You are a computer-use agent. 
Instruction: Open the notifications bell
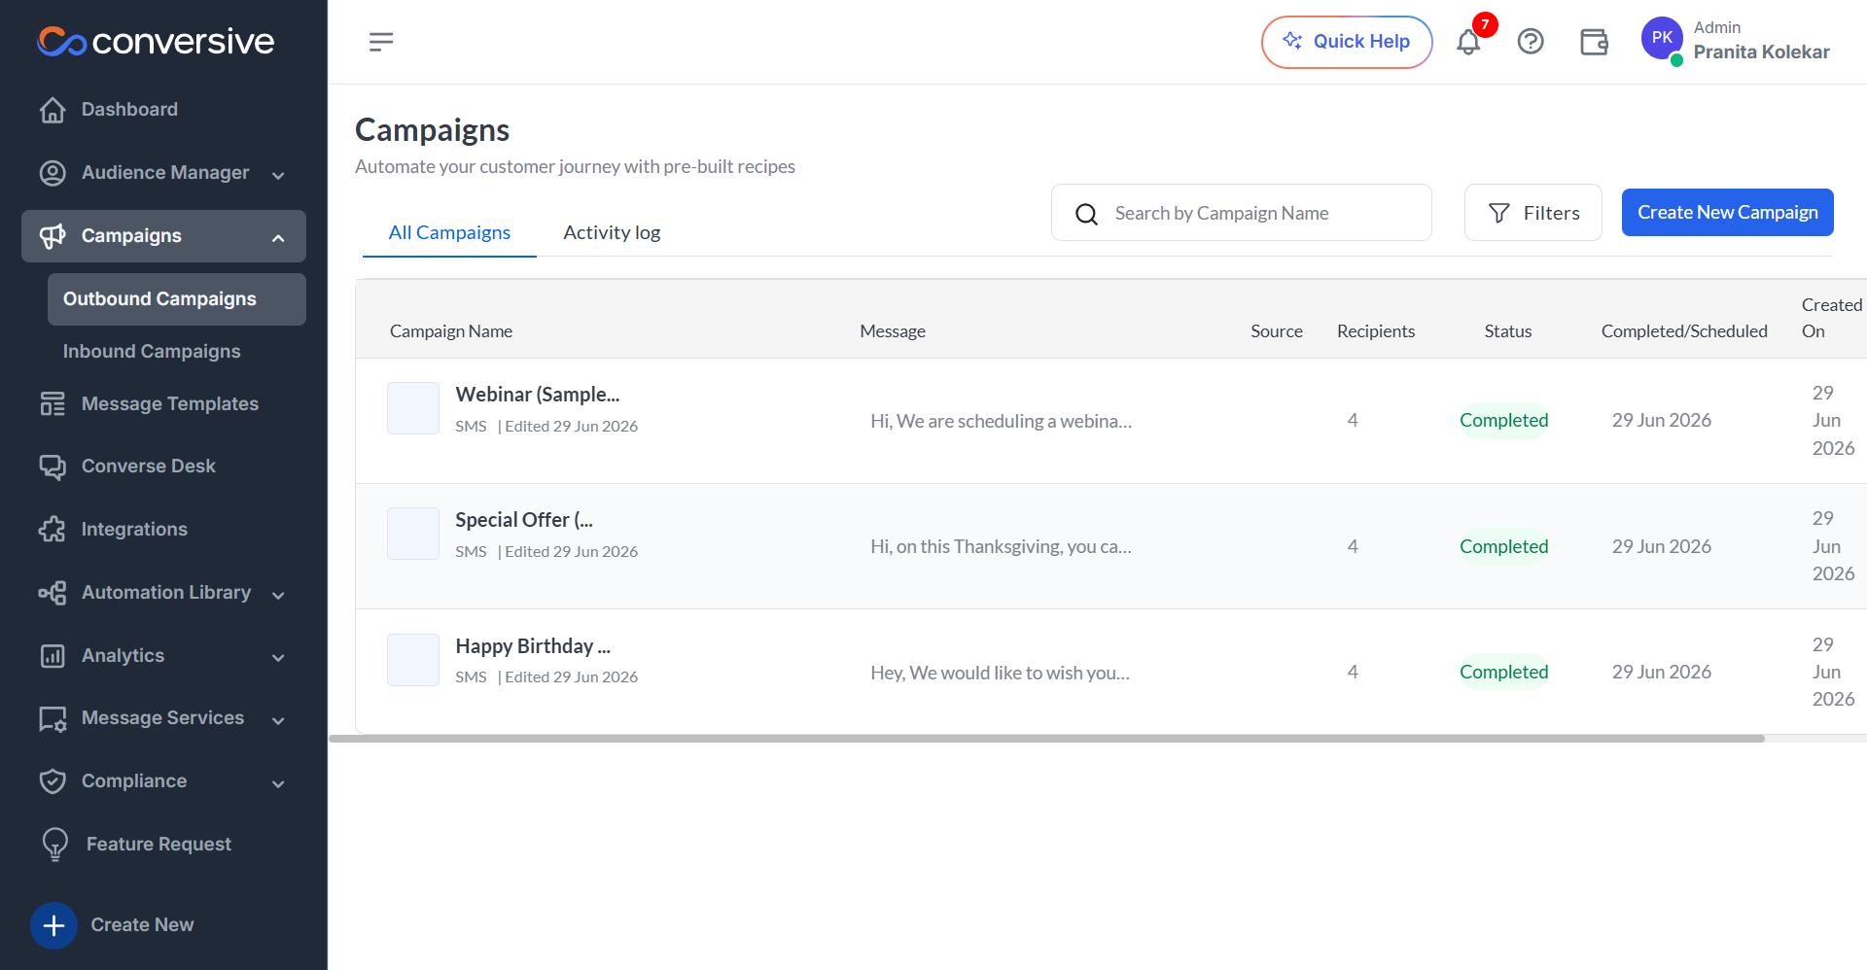1468,42
